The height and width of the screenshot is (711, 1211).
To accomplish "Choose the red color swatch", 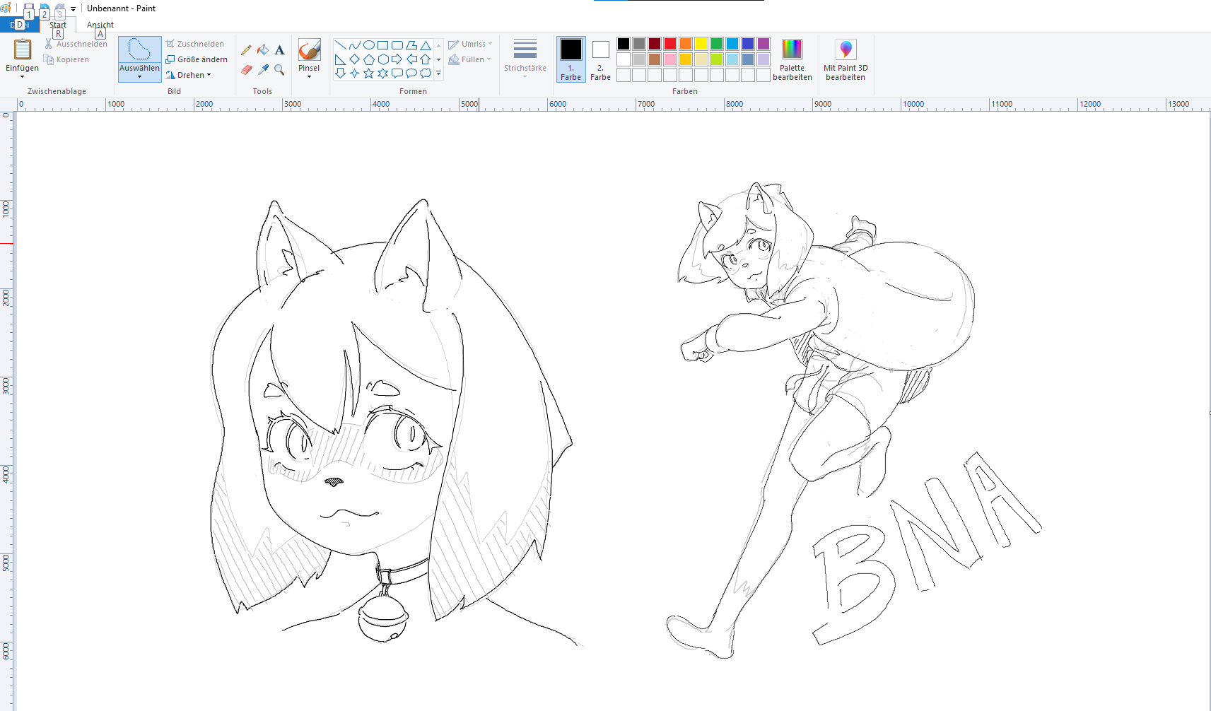I will tap(670, 44).
